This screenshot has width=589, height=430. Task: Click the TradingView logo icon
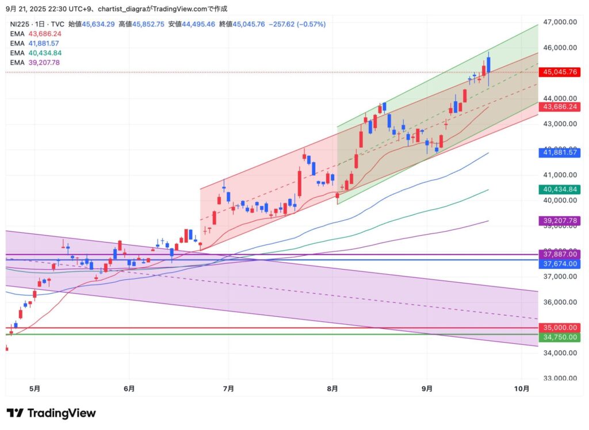point(16,413)
